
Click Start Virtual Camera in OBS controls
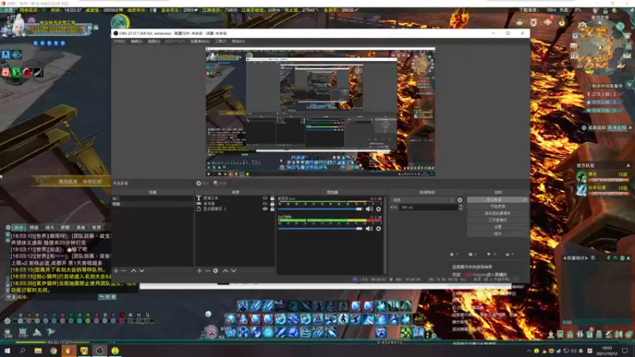[498, 213]
